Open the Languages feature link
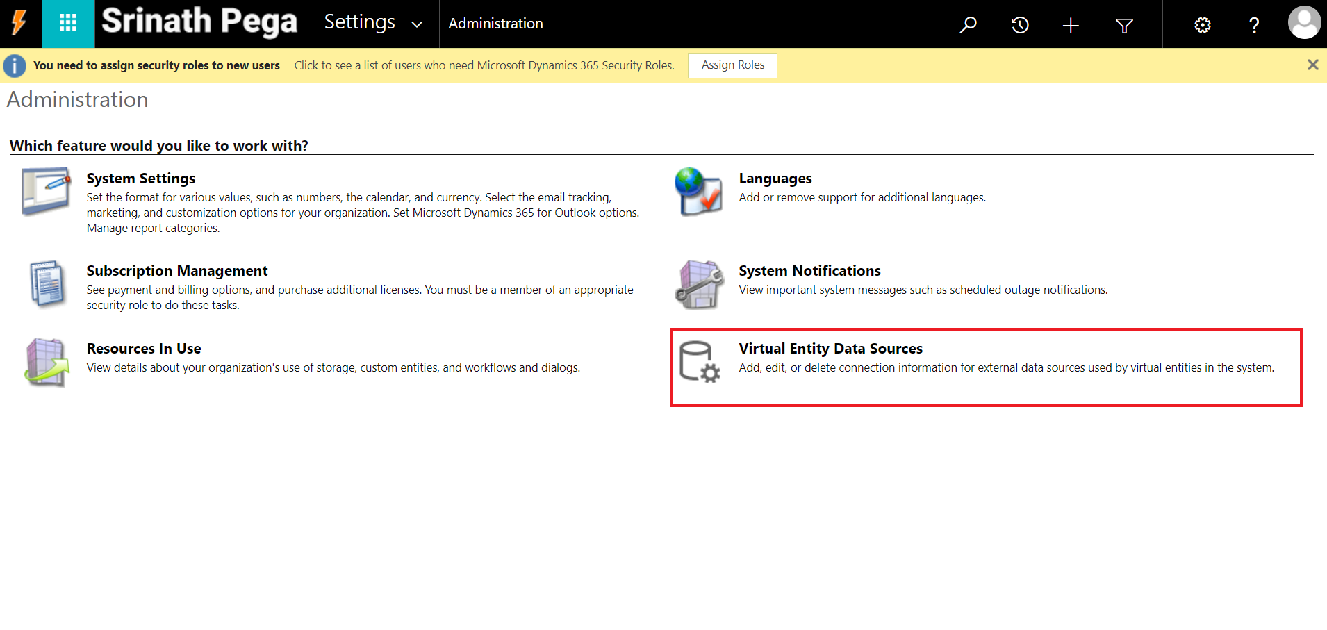 (775, 179)
